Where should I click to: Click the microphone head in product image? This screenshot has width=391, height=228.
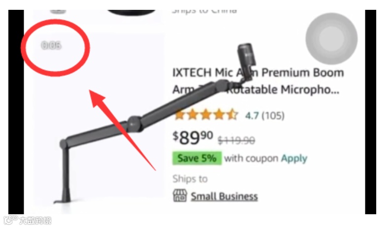click(x=247, y=58)
